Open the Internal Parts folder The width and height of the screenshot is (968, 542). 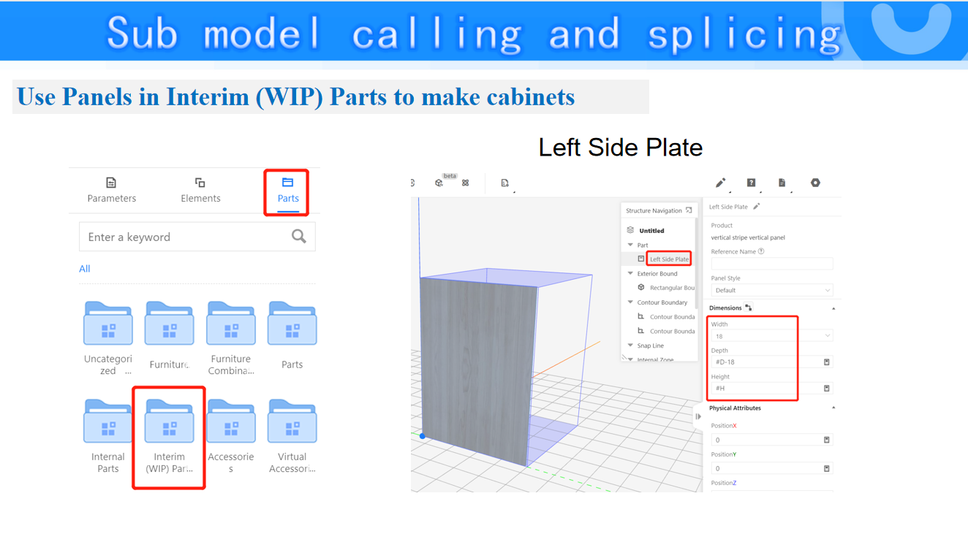pos(108,436)
